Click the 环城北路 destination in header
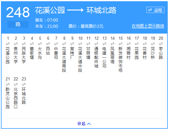This screenshot has height=130, width=169. 101,10
